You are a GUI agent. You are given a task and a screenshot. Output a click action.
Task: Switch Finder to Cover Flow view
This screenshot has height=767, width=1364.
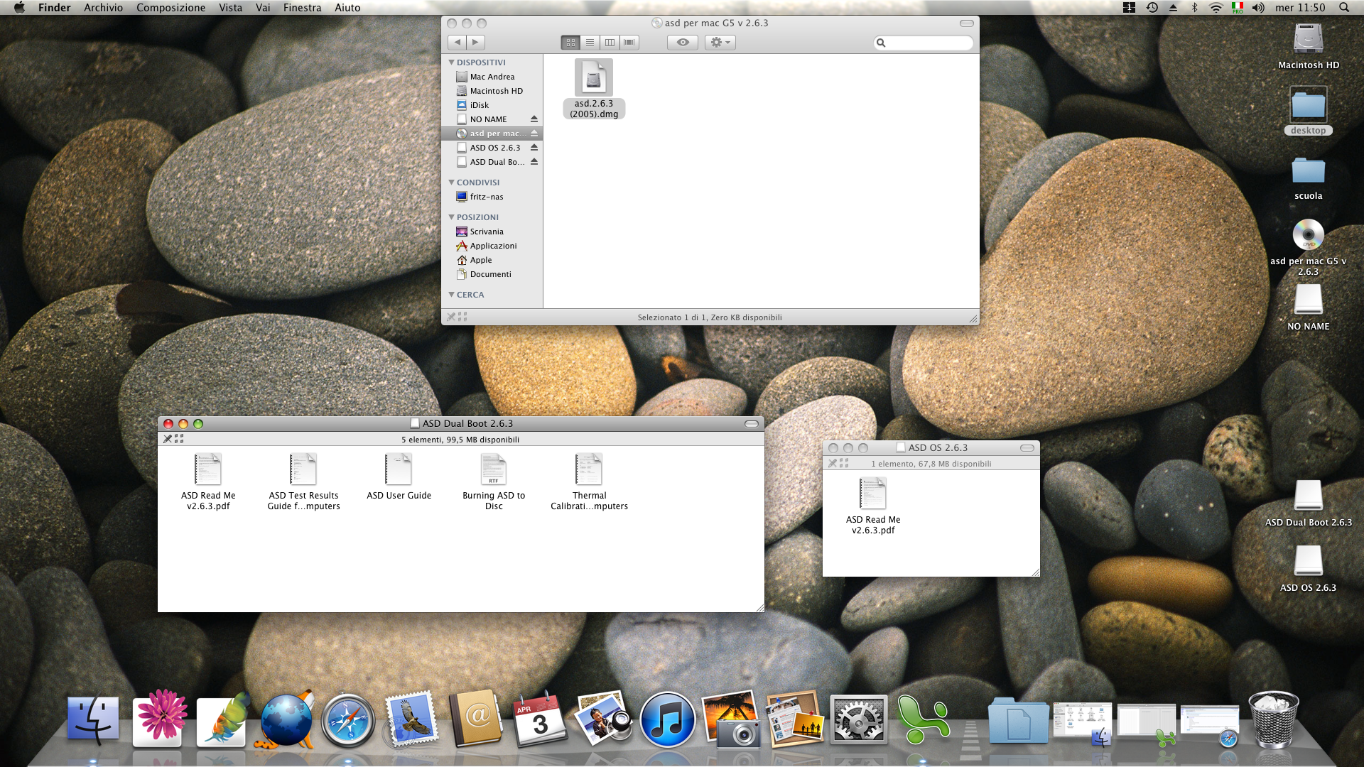(x=629, y=43)
